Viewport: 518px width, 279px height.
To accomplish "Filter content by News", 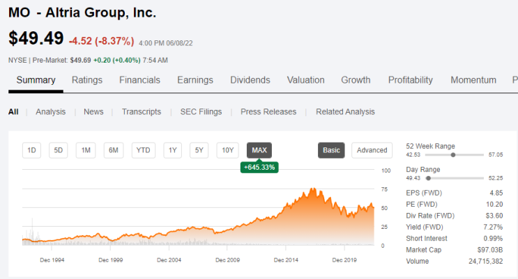I will click(x=93, y=112).
